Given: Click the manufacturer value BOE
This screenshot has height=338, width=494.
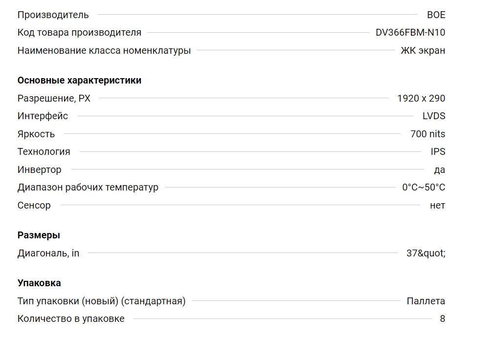Looking at the screenshot, I should [436, 15].
